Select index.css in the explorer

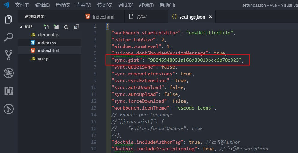click(47, 43)
